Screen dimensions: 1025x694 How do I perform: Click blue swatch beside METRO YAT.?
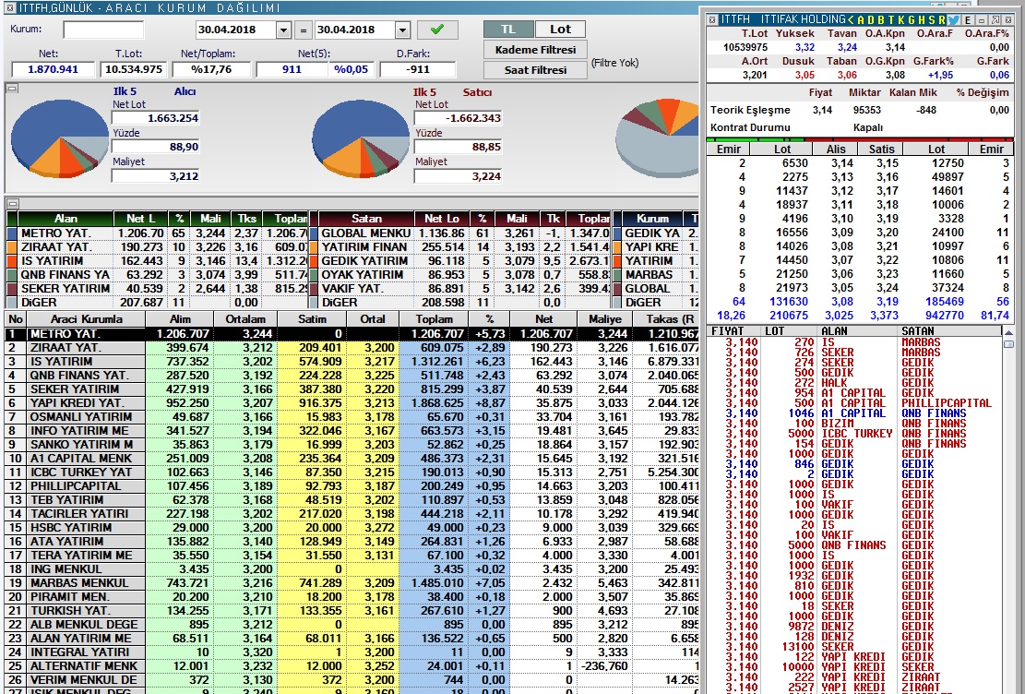coord(12,233)
